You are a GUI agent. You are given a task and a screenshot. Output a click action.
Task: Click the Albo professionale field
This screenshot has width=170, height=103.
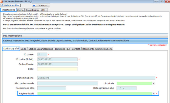click(68, 83)
